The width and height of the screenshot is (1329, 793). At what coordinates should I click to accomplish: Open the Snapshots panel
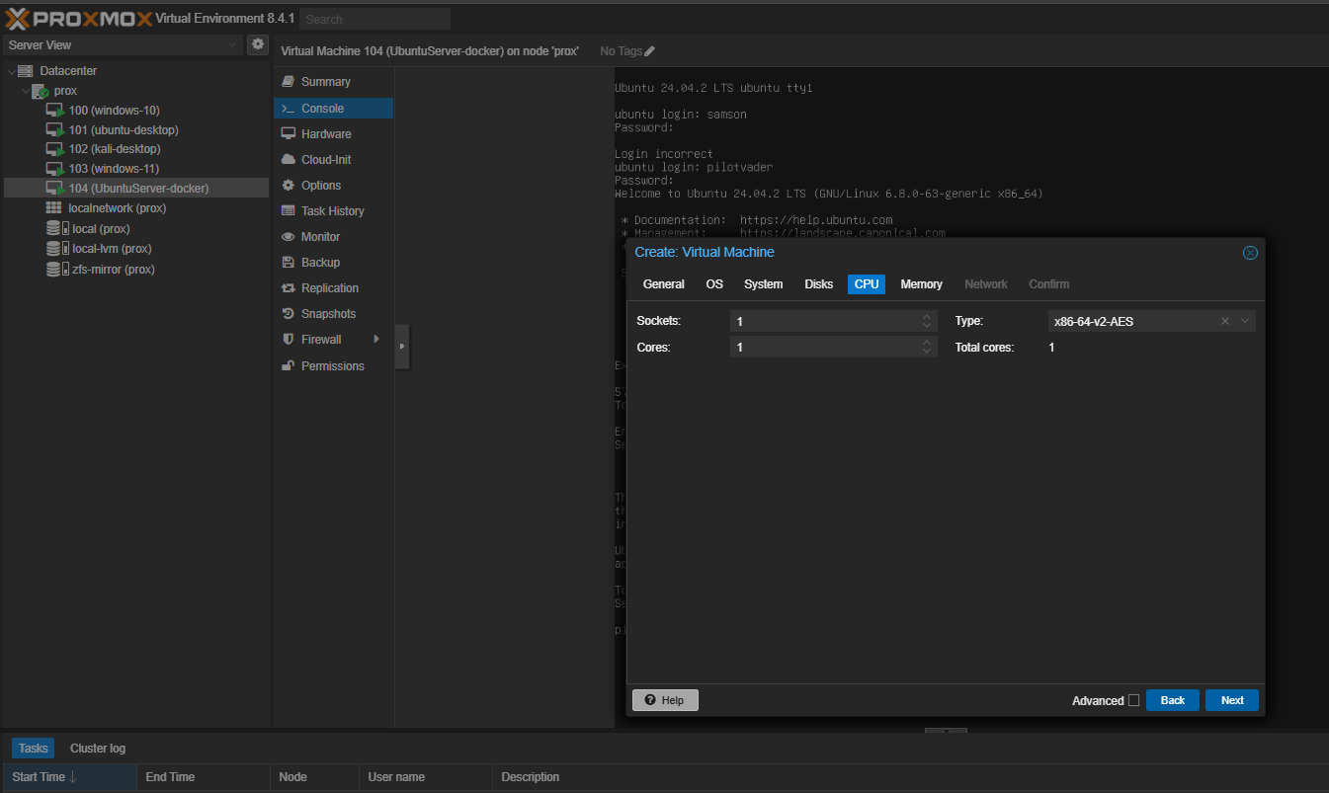tap(328, 314)
